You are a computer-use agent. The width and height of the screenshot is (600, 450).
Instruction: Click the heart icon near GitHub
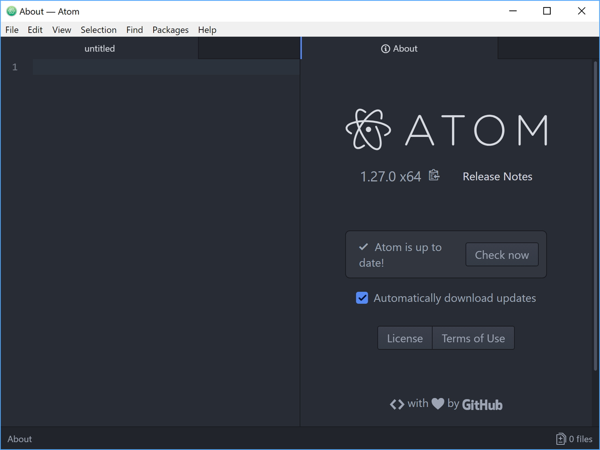pos(438,403)
